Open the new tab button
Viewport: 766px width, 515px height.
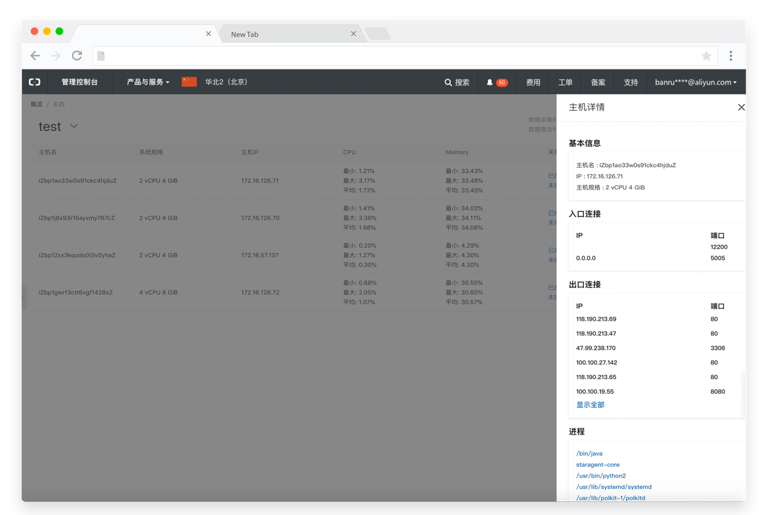377,34
